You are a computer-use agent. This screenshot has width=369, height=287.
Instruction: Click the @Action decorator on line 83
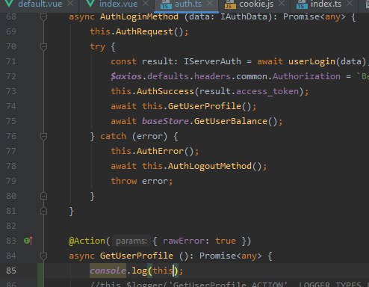tap(87, 241)
